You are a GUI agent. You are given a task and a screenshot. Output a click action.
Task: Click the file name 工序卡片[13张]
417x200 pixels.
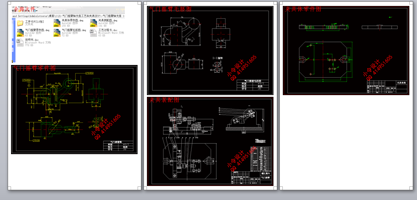tap(34, 21)
